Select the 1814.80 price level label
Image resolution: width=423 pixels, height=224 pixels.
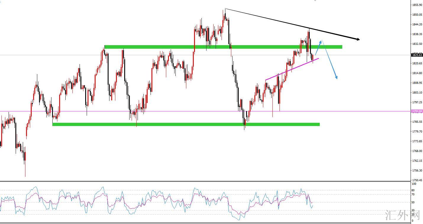click(x=417, y=73)
